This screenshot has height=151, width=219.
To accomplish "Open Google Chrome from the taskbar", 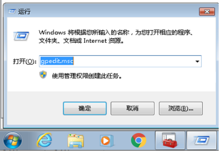I will 139,140.
